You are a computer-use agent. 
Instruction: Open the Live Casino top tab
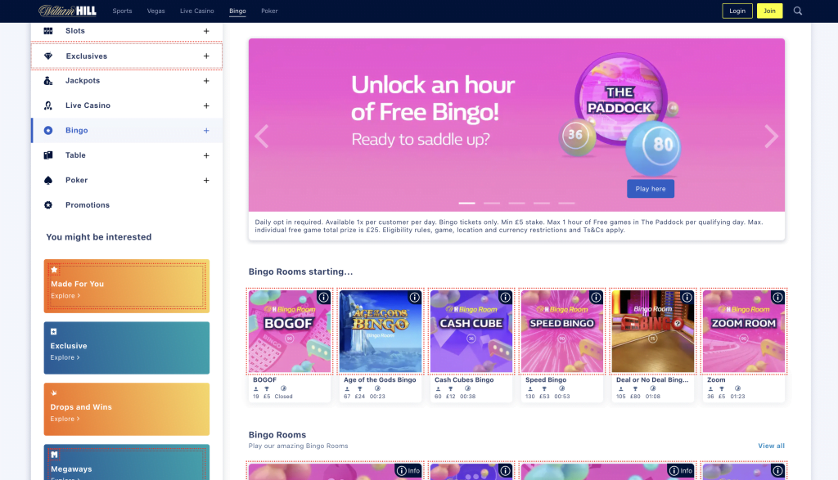[196, 11]
